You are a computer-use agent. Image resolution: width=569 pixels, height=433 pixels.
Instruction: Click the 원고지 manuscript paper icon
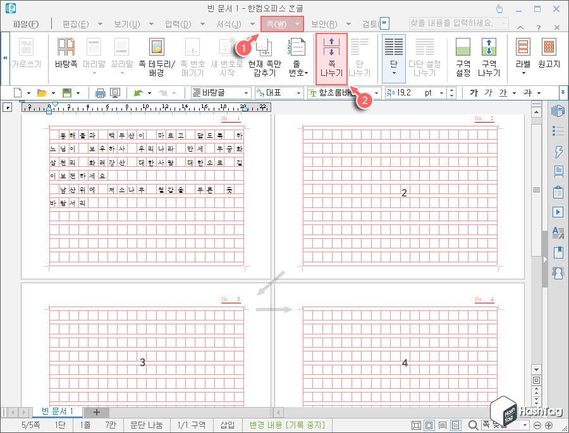coord(549,47)
